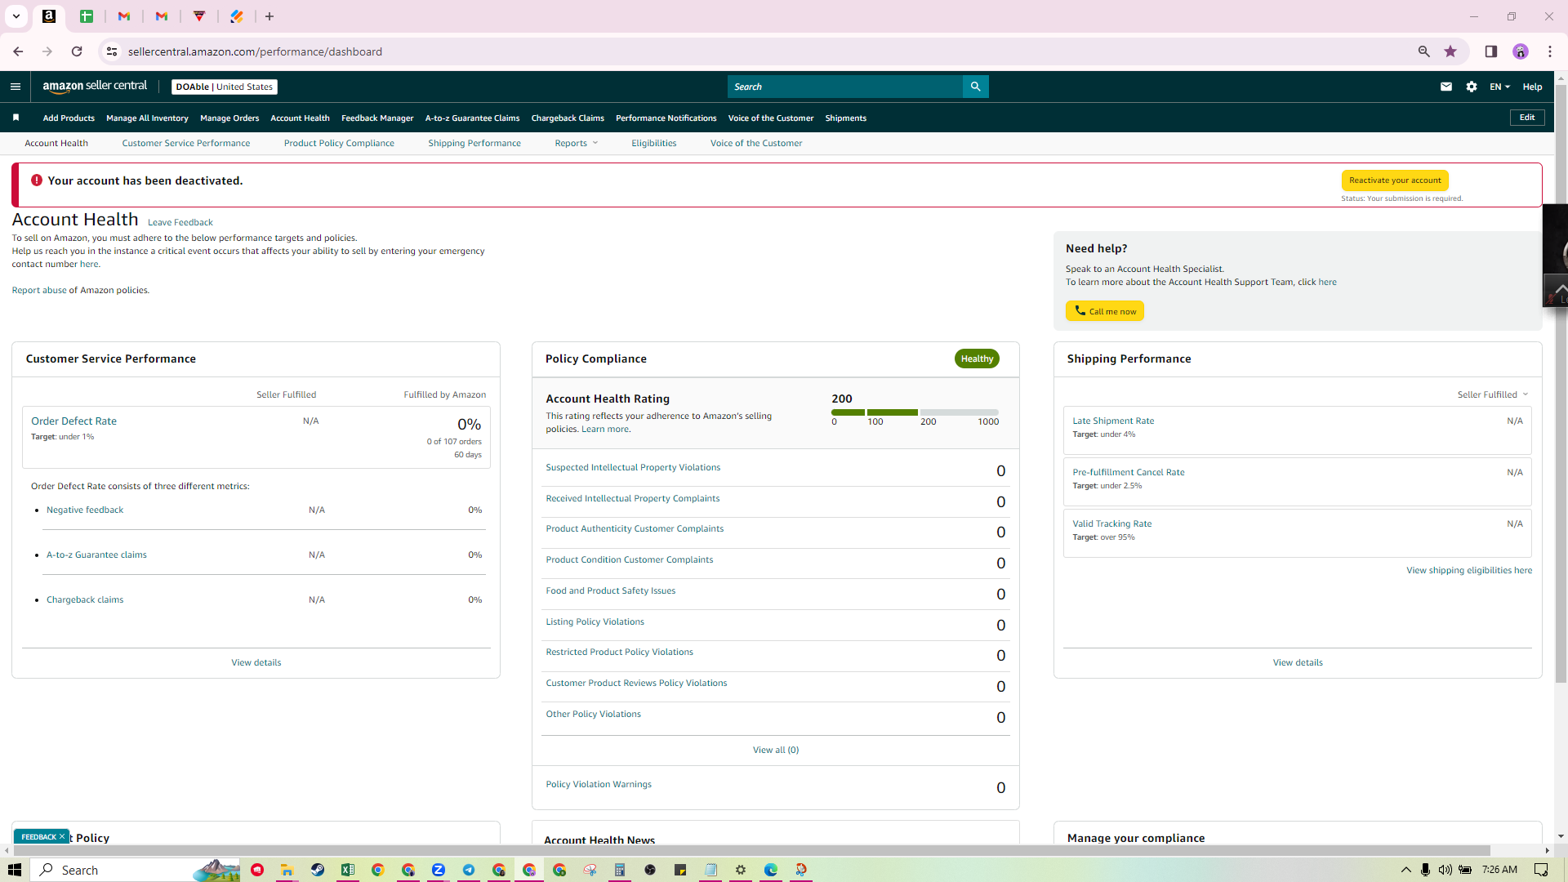Click the Edit button in navigation bar
Image resolution: width=1568 pixels, height=882 pixels.
[1527, 118]
